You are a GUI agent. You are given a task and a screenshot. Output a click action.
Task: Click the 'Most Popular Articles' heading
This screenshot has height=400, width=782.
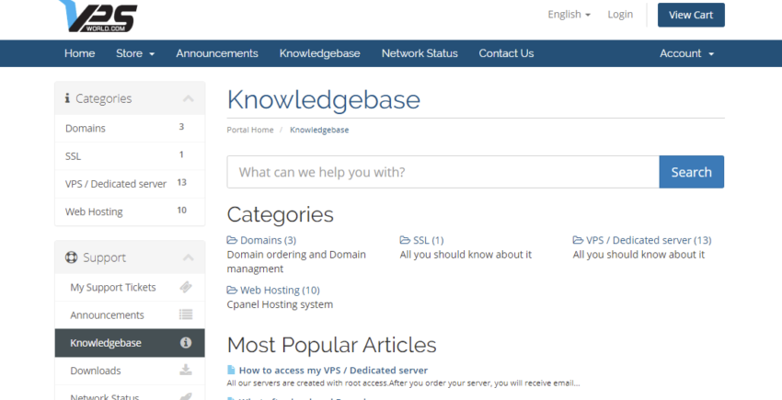pos(331,345)
